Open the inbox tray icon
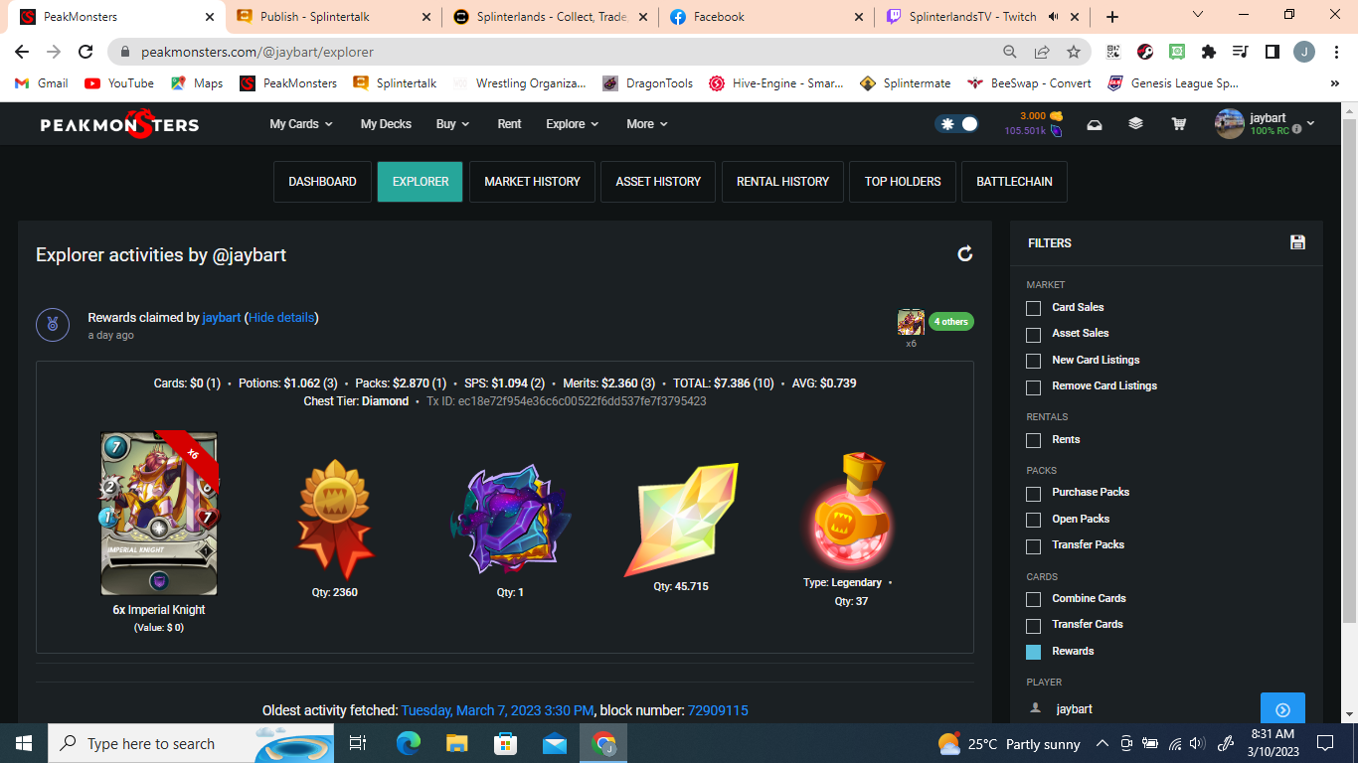Screen dimensions: 1358x763 pyautogui.click(x=1094, y=124)
